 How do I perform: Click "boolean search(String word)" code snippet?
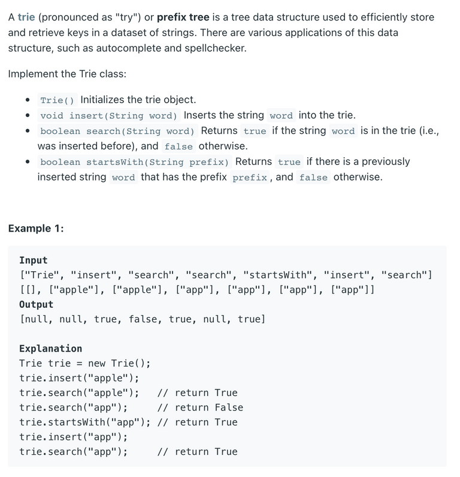click(117, 131)
